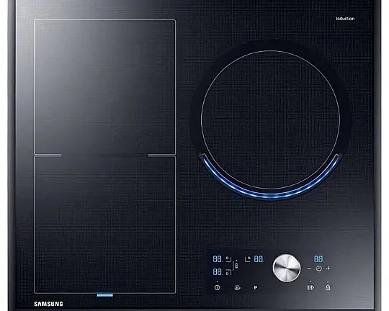
Task: Tap the timer minus button
Action: (x=309, y=268)
